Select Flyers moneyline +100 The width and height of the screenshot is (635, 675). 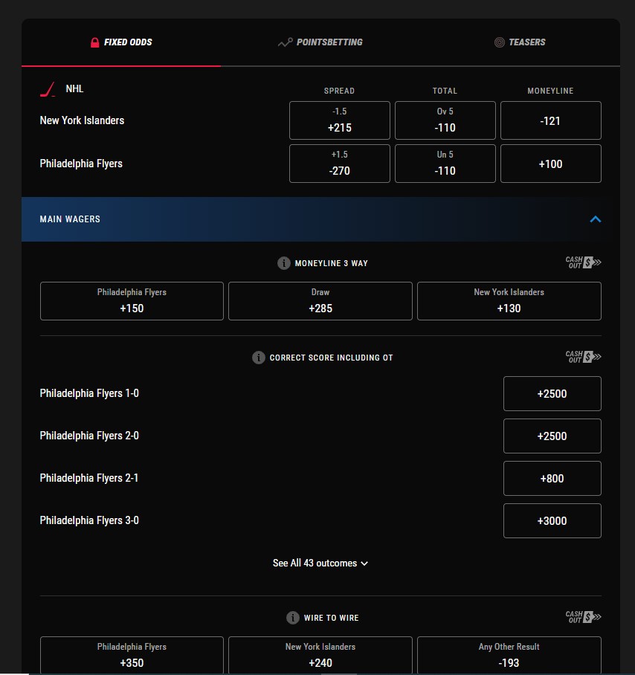[551, 164]
